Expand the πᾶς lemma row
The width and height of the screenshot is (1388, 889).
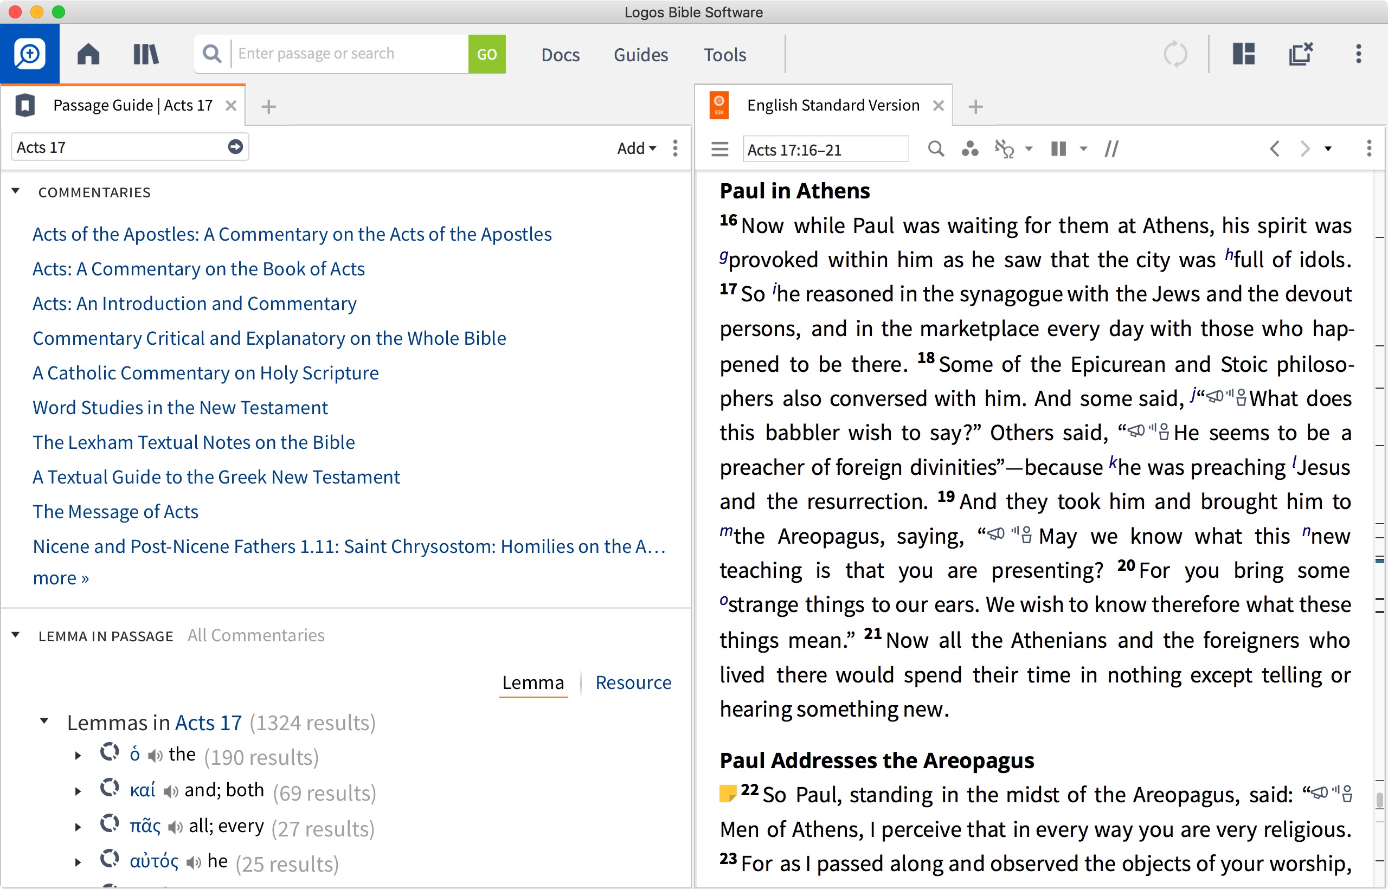(78, 827)
